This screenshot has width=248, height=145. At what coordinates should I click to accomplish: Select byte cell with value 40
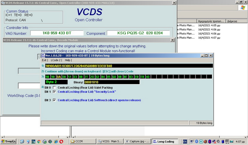pos(148,77)
